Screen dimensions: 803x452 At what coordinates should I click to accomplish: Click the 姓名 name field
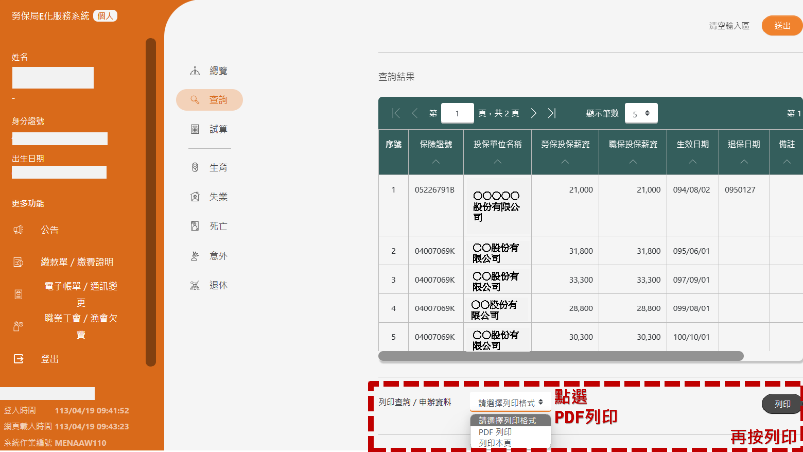click(x=53, y=78)
